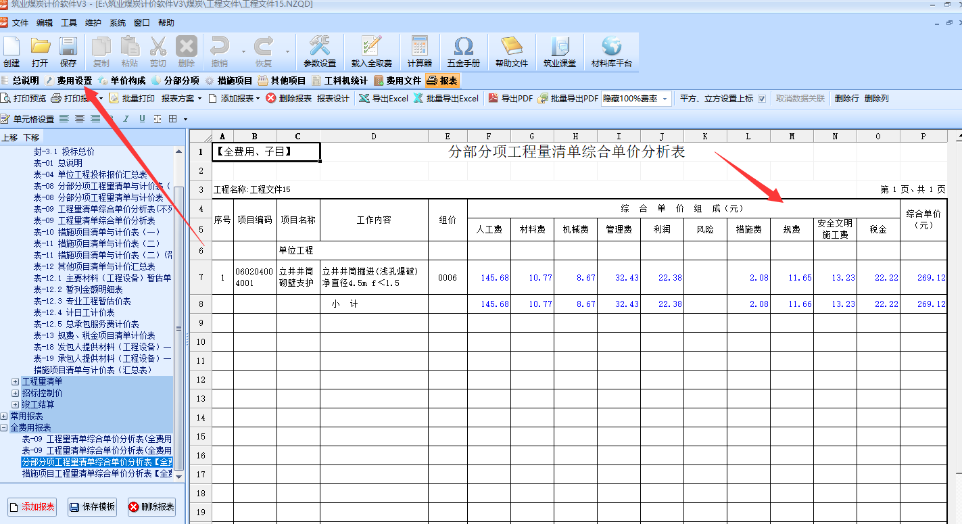Image resolution: width=962 pixels, height=524 pixels.
Task: Open the redo history dropdown arrow
Action: click(287, 51)
